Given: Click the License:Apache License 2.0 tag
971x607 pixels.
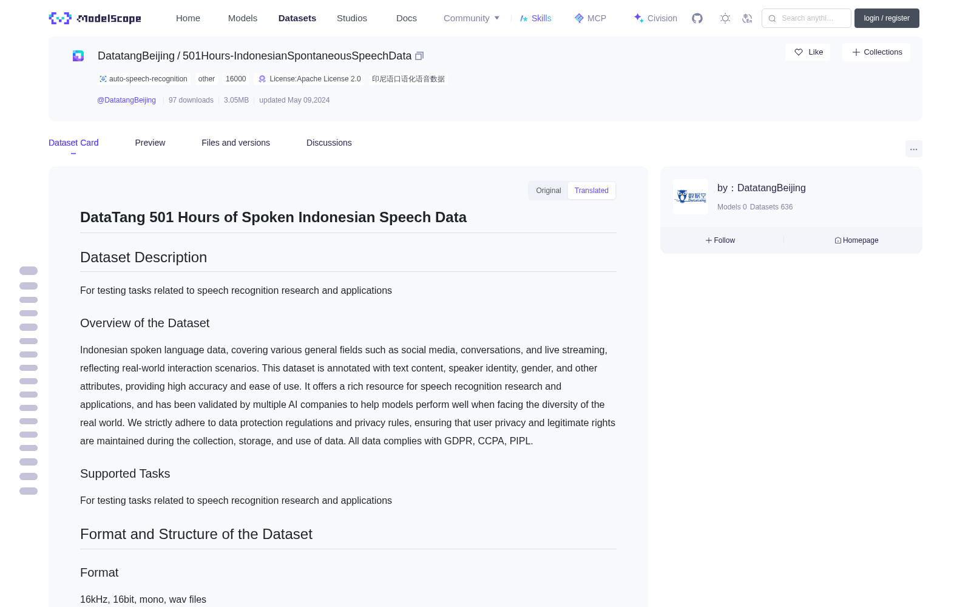Looking at the screenshot, I should point(310,79).
